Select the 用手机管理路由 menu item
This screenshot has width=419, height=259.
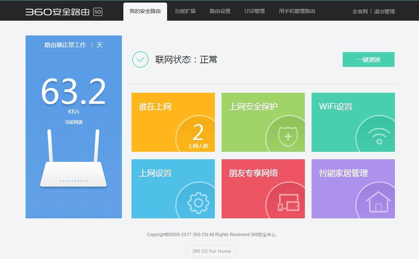296,11
